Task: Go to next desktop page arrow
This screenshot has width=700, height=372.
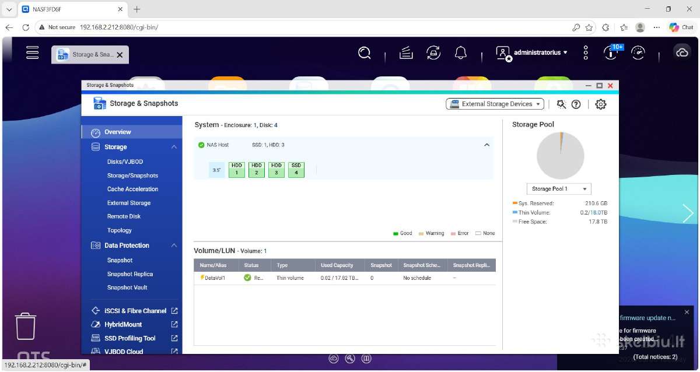Action: [688, 213]
